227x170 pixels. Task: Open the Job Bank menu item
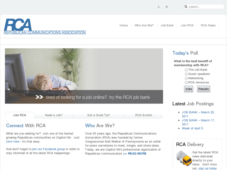[167, 25]
